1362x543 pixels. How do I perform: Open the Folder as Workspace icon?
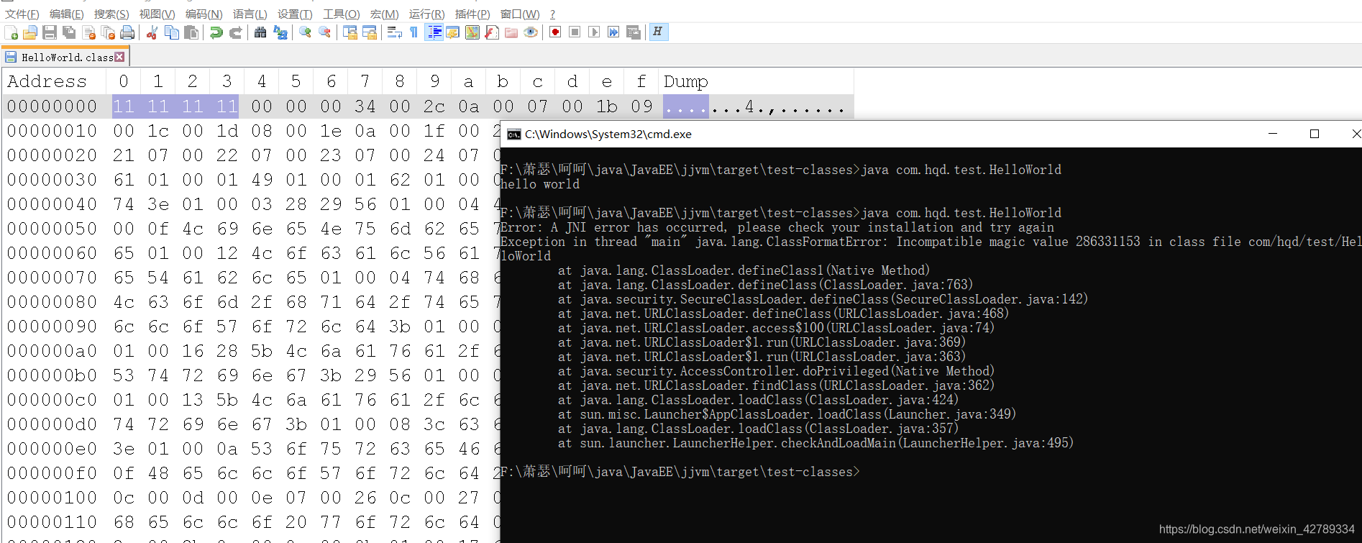(x=511, y=32)
